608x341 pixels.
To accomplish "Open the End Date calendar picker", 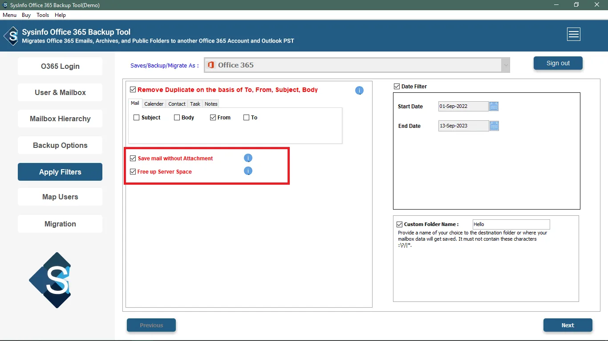I will click(x=494, y=126).
